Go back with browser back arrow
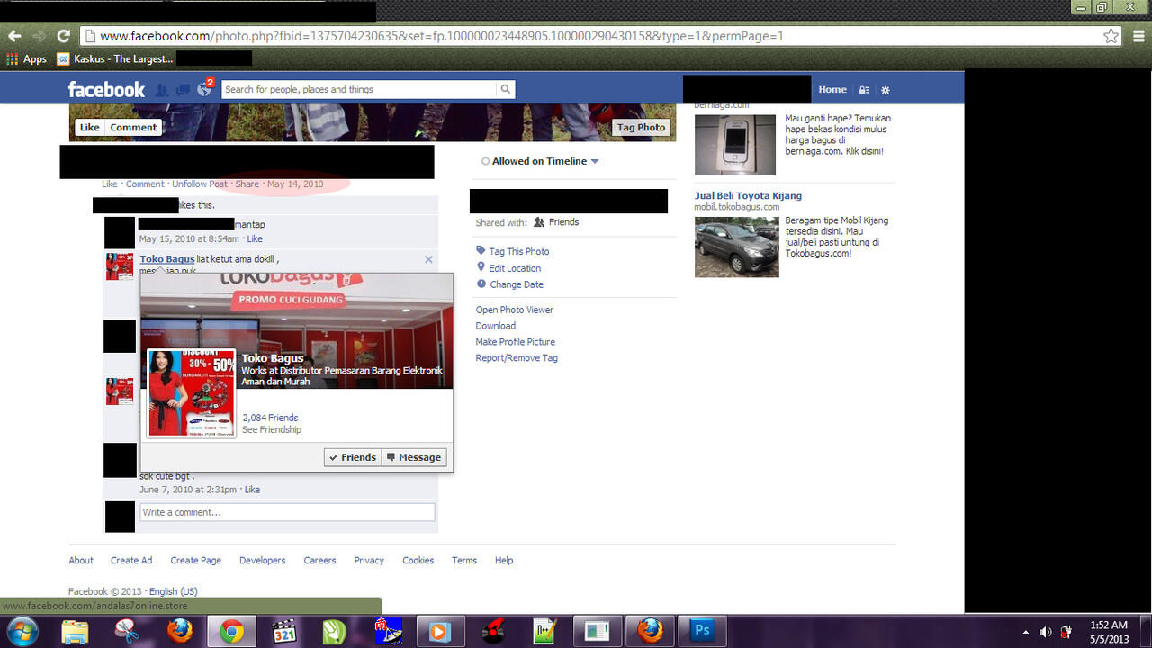The width and height of the screenshot is (1152, 648). (x=14, y=36)
